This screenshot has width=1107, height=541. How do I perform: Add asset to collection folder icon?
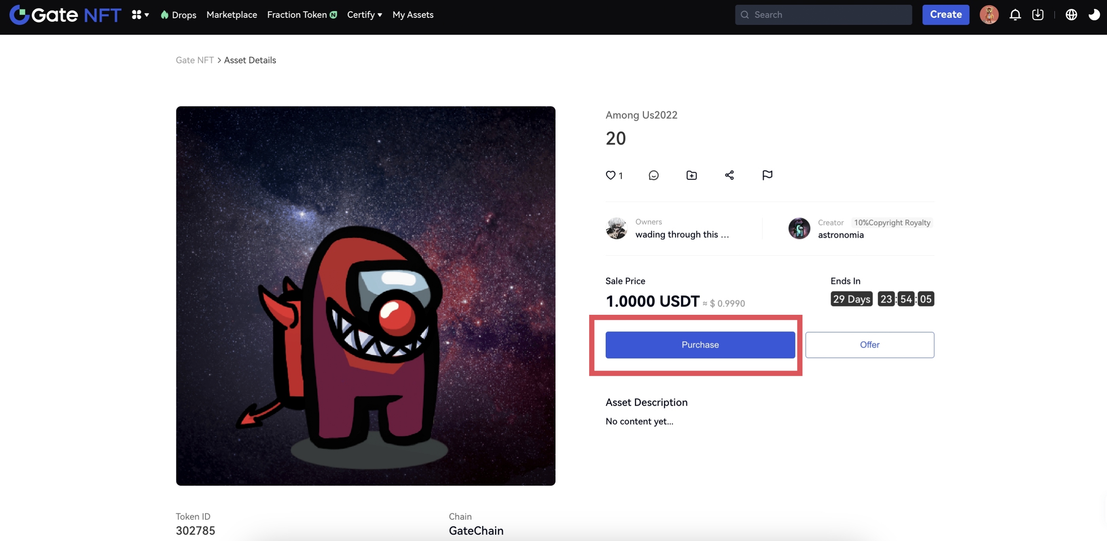click(691, 175)
